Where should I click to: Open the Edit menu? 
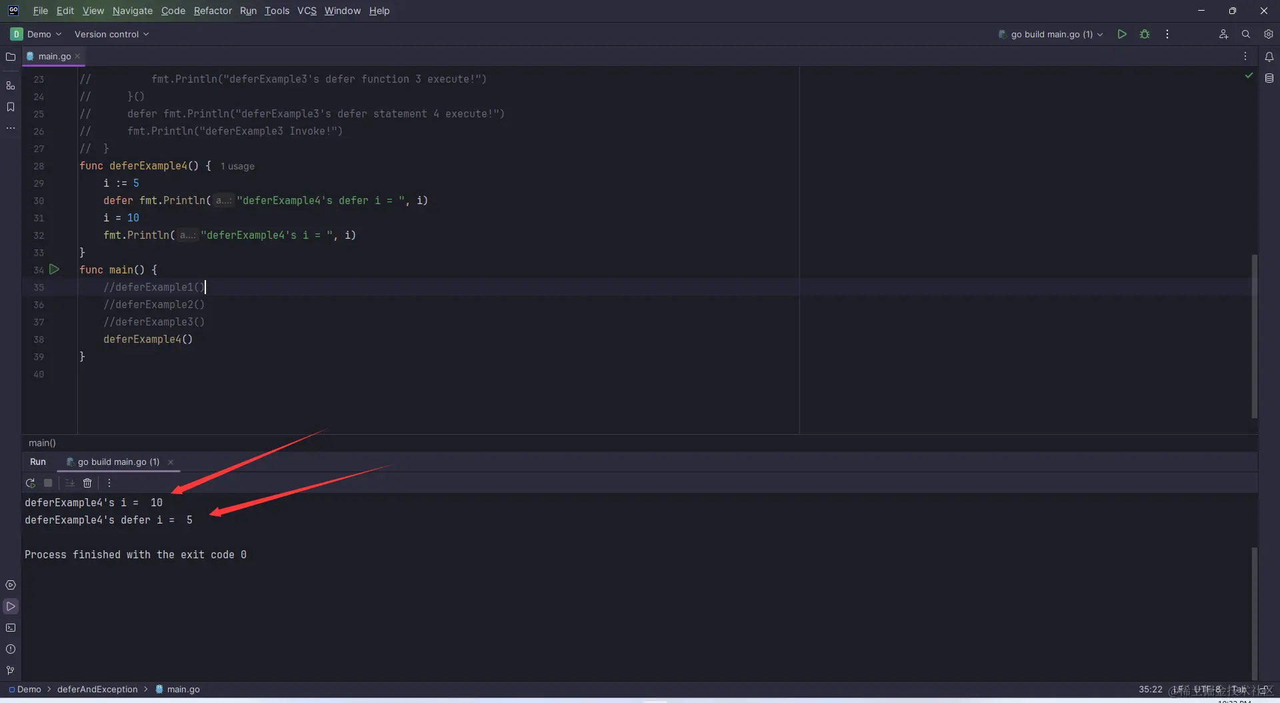[65, 11]
